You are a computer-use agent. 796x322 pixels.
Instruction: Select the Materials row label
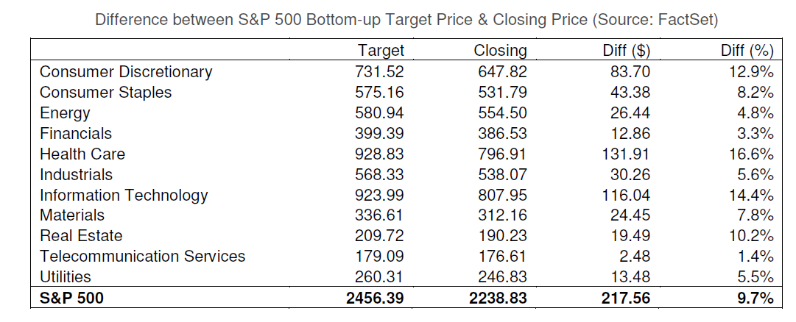pyautogui.click(x=72, y=215)
